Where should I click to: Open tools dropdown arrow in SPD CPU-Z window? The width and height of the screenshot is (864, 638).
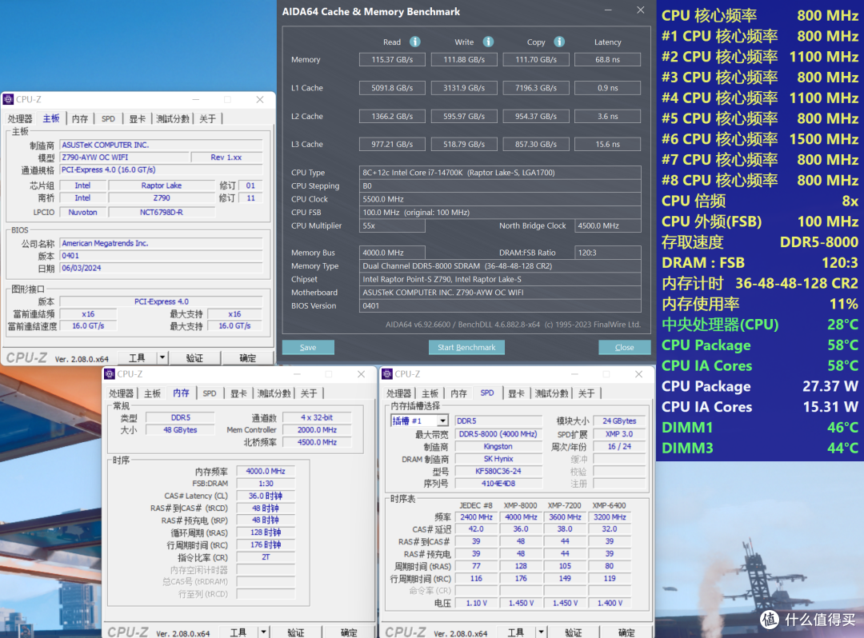pyautogui.click(x=541, y=632)
